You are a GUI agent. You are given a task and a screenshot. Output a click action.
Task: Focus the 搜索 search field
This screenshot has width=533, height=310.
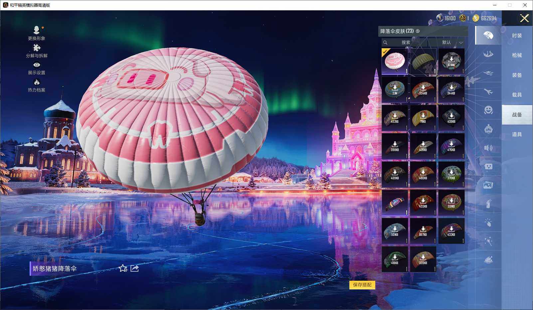[405, 43]
